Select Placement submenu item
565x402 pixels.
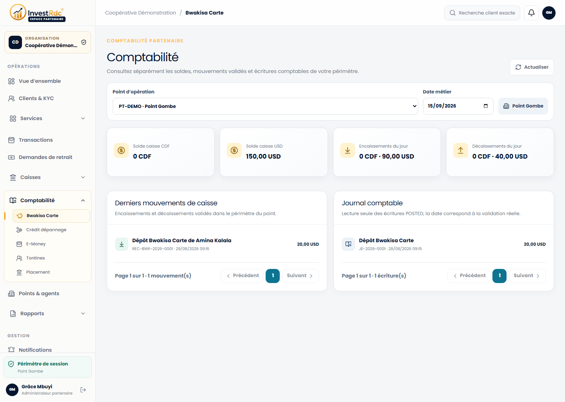point(51,272)
